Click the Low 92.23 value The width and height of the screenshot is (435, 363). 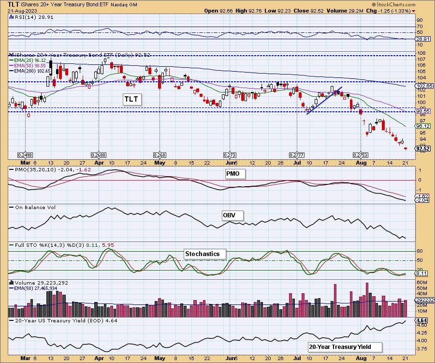278,11
